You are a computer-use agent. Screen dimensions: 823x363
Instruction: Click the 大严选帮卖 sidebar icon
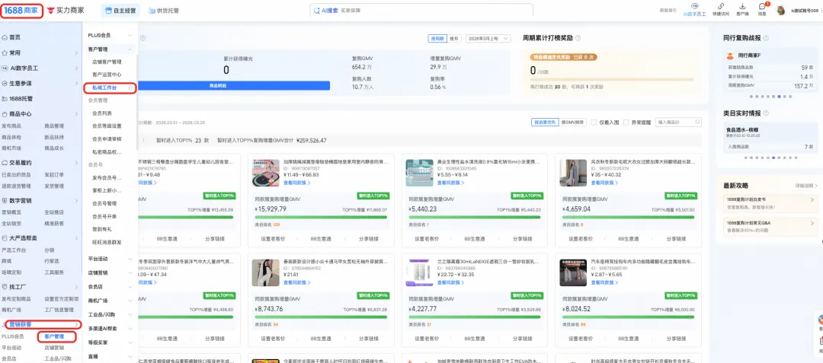pos(5,238)
